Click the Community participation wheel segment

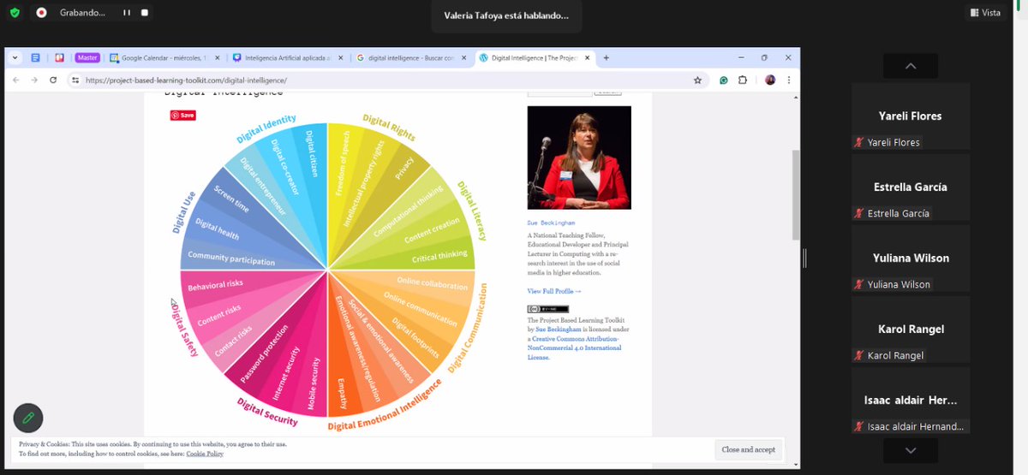(231, 258)
